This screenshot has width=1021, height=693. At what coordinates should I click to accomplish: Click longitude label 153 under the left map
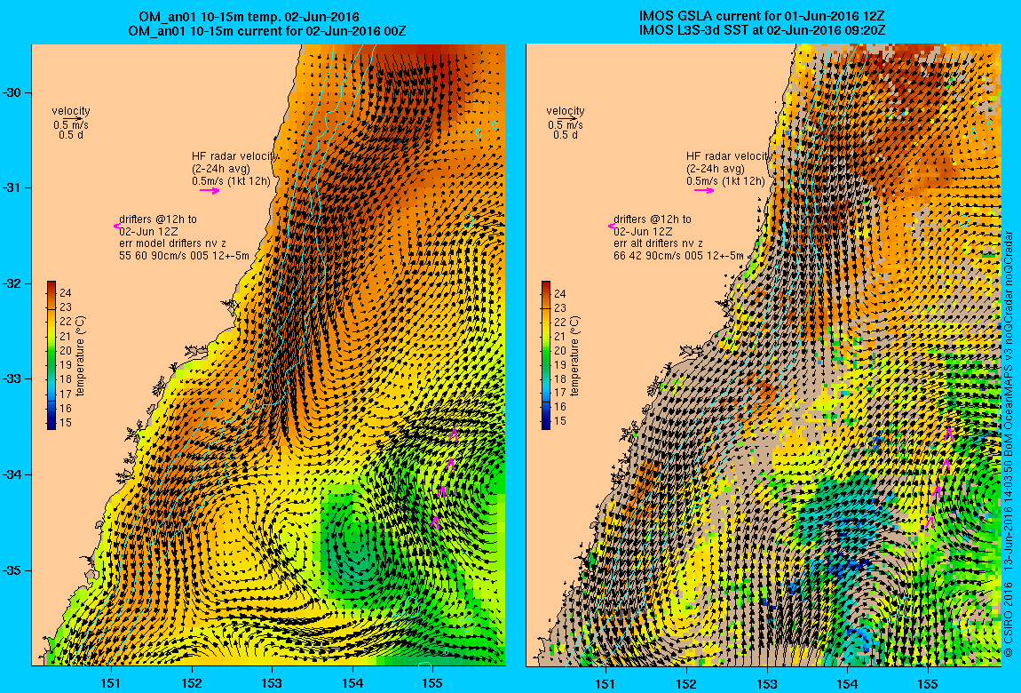273,683
